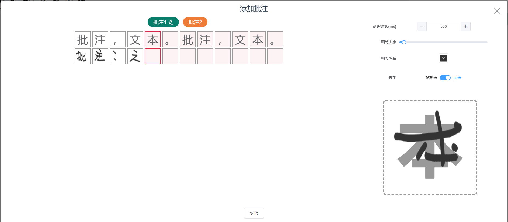Decrease the delay duration with minus button
This screenshot has width=508, height=222.
(422, 26)
